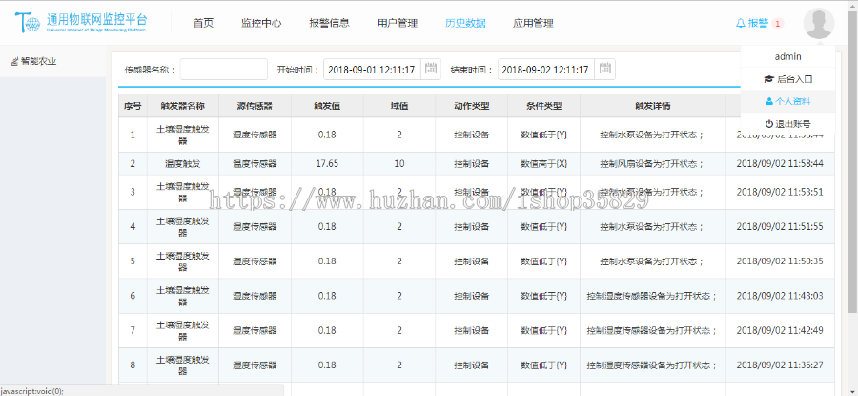Screen dimensions: 858x396
Task: Click timestamp 2018/09/02 11:42:49
Action: coord(780,330)
